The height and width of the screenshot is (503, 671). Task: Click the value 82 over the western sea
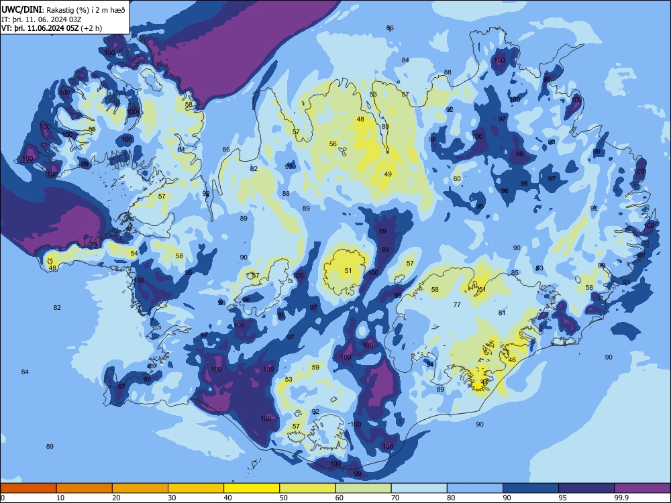[x=57, y=308]
